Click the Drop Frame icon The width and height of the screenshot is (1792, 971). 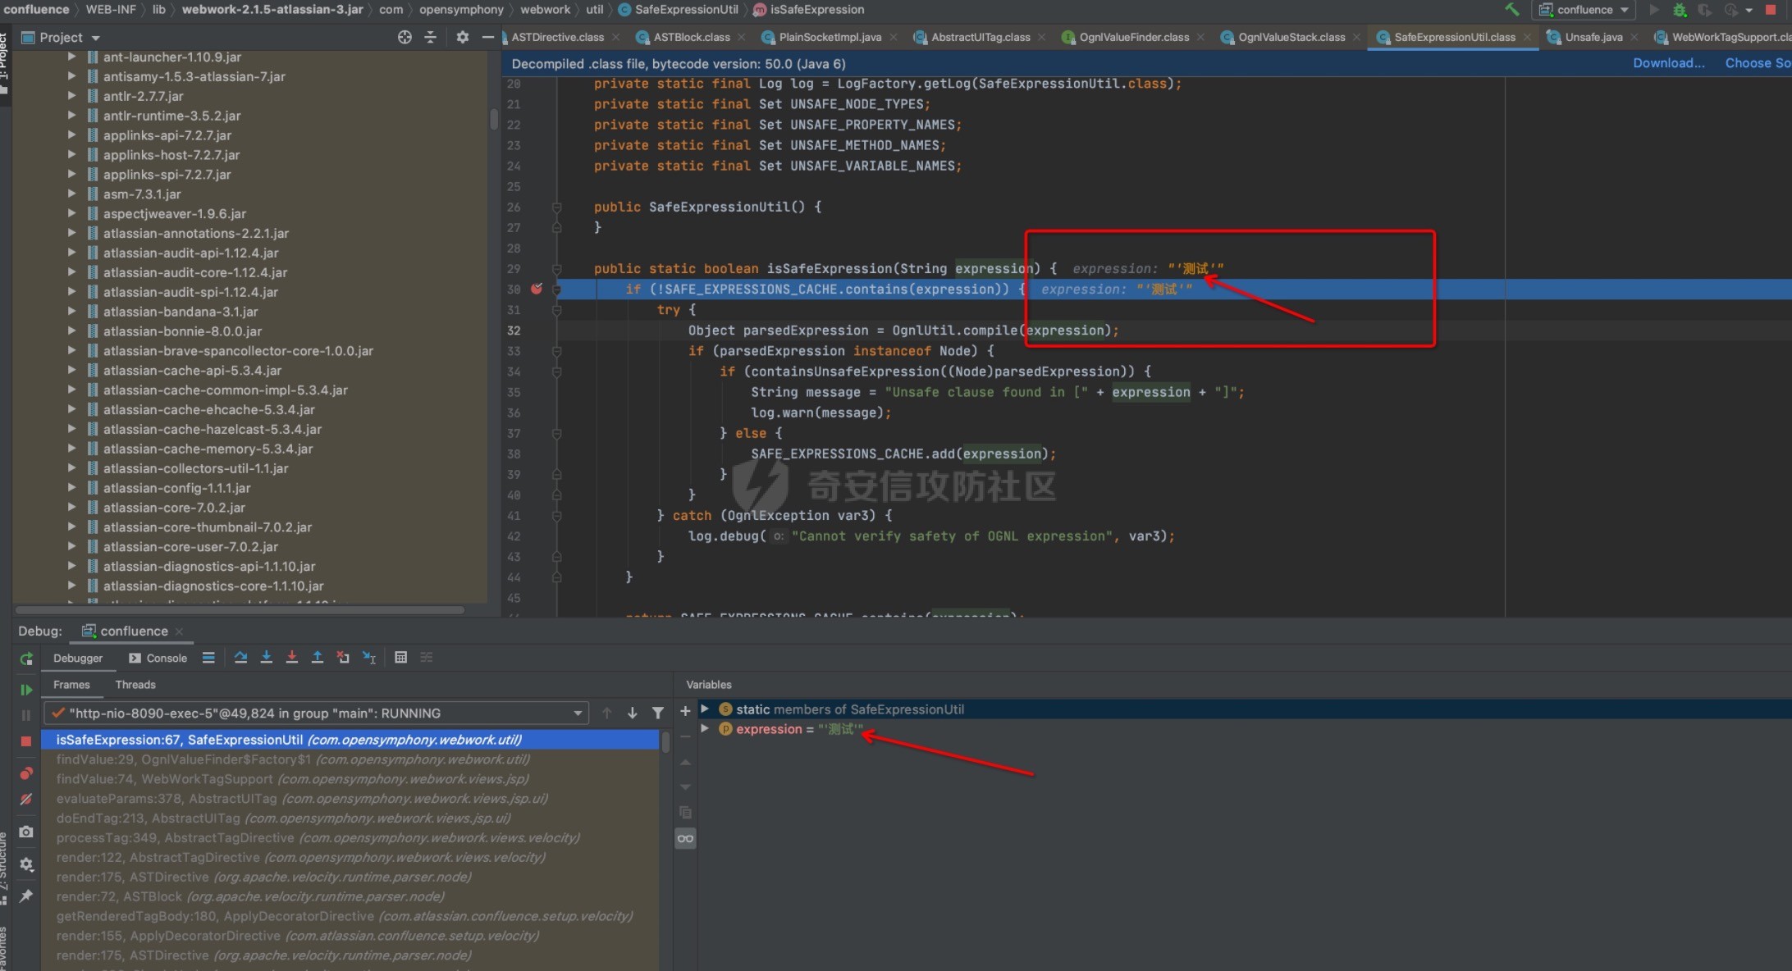tap(343, 658)
